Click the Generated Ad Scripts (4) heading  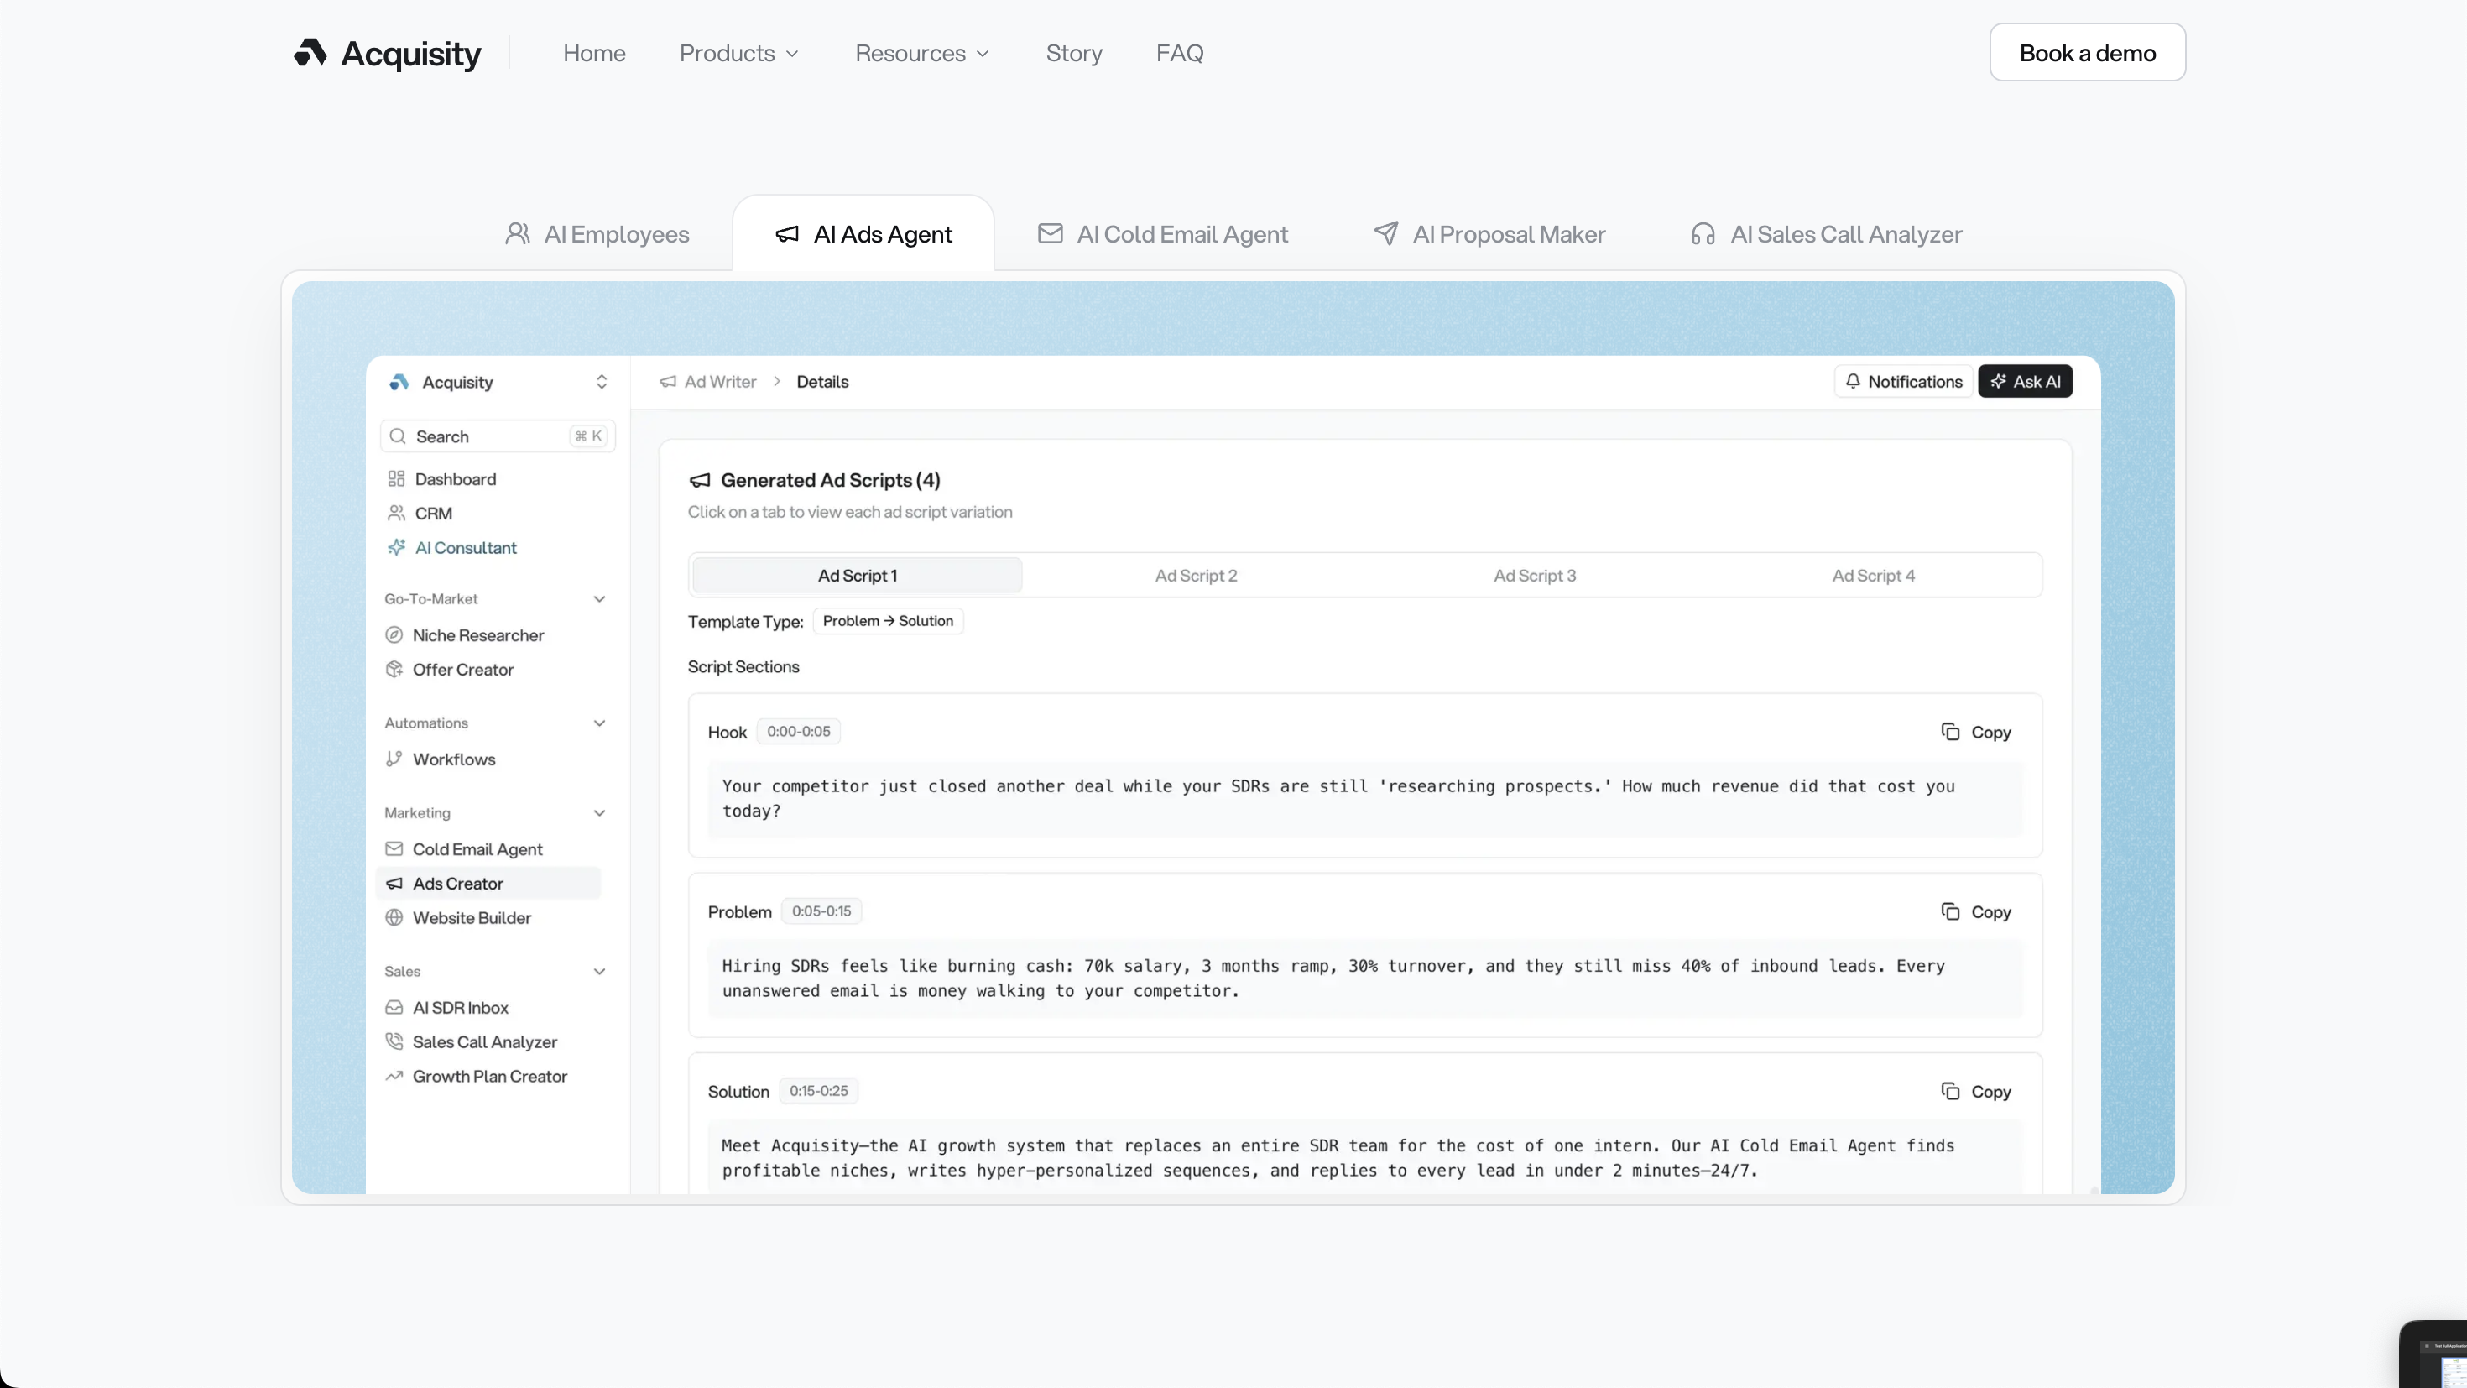831,480
